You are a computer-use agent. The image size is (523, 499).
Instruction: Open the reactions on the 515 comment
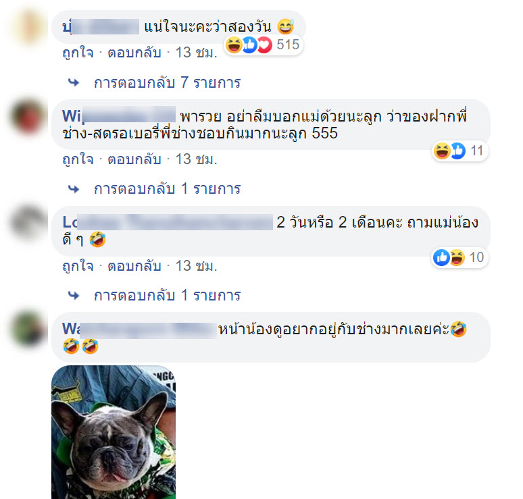coord(263,45)
